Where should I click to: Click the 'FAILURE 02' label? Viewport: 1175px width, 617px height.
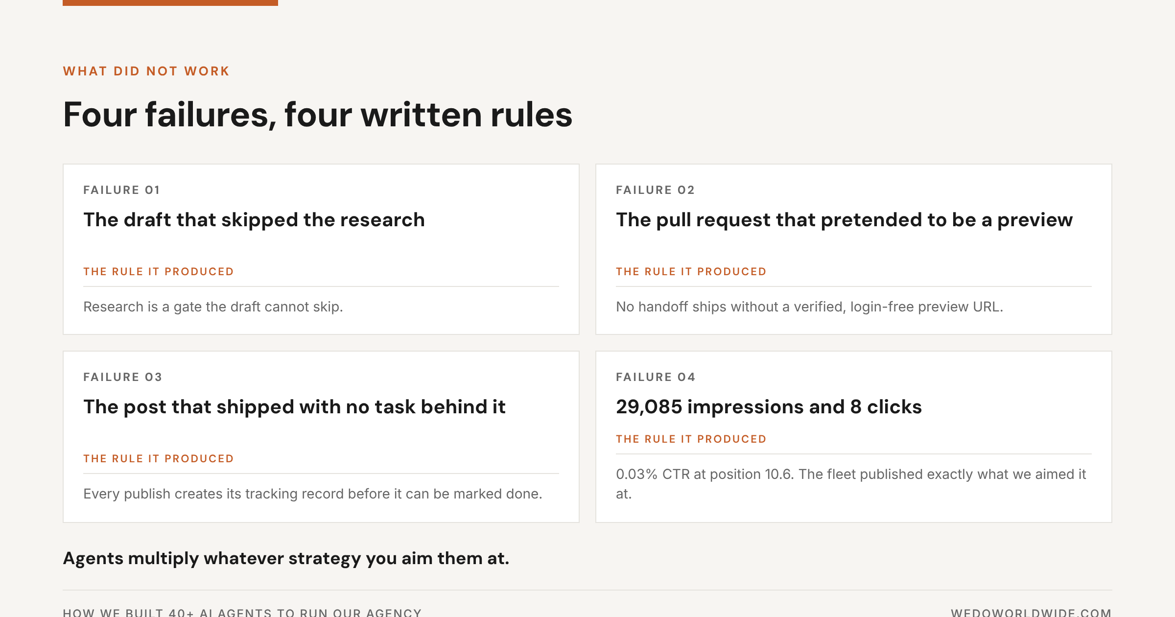coord(655,190)
